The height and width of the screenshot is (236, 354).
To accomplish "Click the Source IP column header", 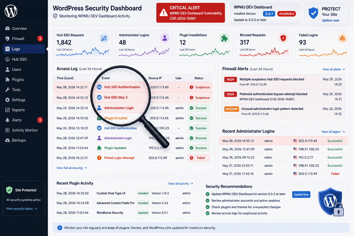I will pos(155,78).
